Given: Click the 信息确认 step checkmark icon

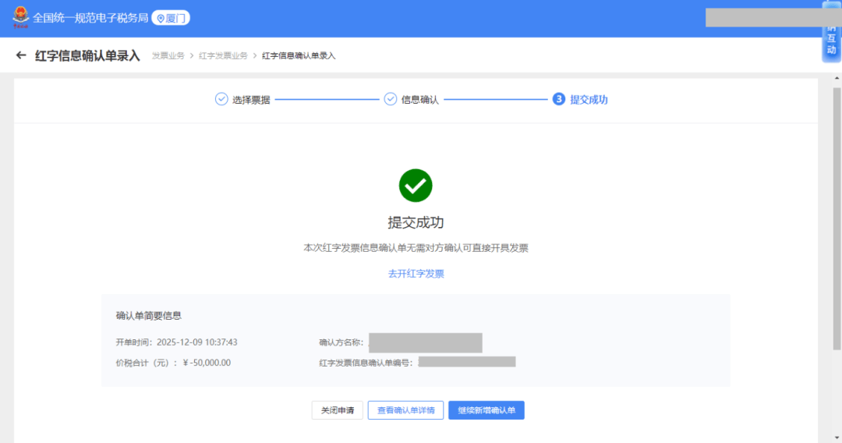Looking at the screenshot, I should coord(391,99).
